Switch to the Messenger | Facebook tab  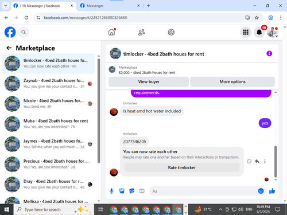(44, 6)
